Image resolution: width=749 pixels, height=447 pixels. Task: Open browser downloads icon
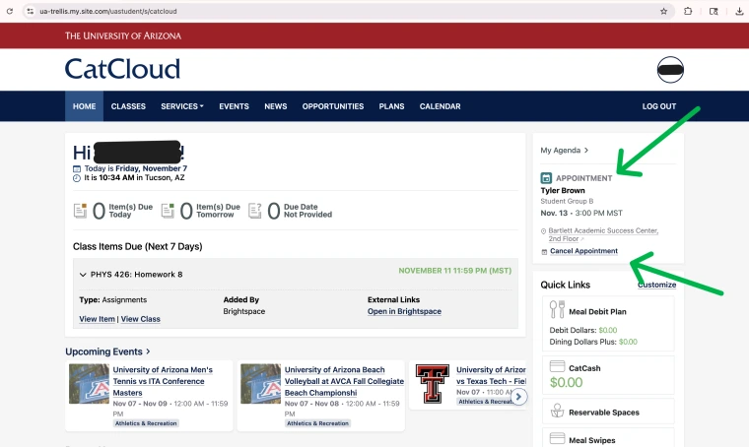(x=739, y=11)
